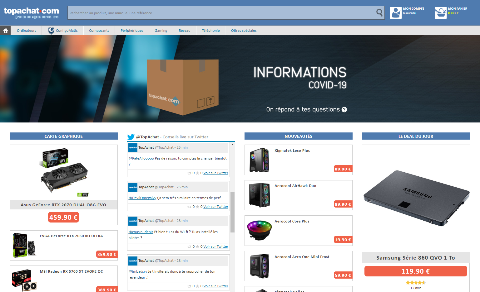The height and width of the screenshot is (292, 480).
Task: Switch to the Gaming tab
Action: [161, 30]
